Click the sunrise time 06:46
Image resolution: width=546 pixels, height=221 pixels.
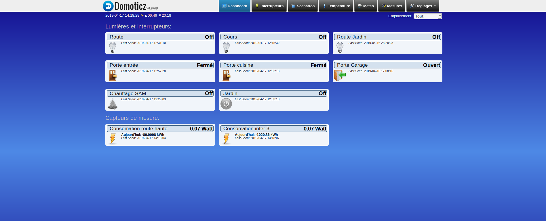(152, 16)
